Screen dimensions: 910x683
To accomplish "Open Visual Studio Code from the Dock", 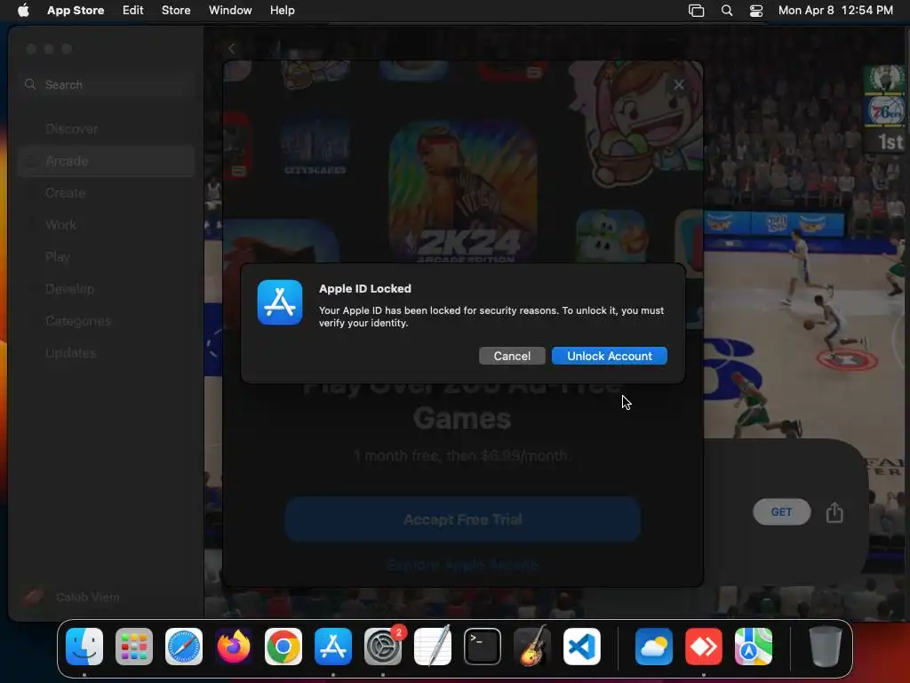I will click(x=582, y=647).
